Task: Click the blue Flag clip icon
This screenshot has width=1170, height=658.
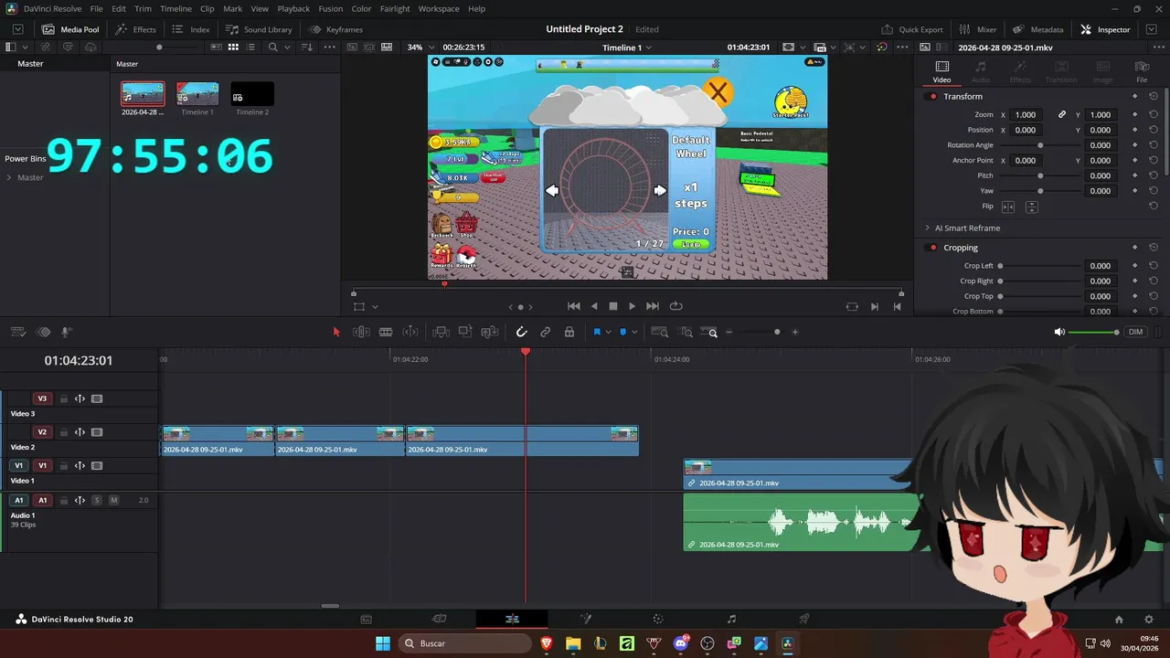Action: coord(597,332)
